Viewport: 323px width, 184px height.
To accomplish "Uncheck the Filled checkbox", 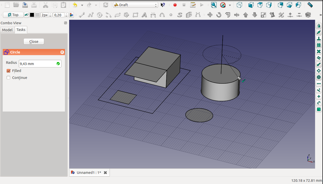I will pos(9,71).
